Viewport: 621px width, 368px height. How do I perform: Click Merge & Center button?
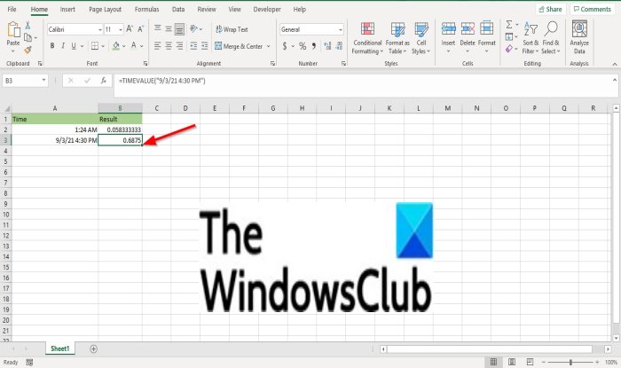(240, 46)
